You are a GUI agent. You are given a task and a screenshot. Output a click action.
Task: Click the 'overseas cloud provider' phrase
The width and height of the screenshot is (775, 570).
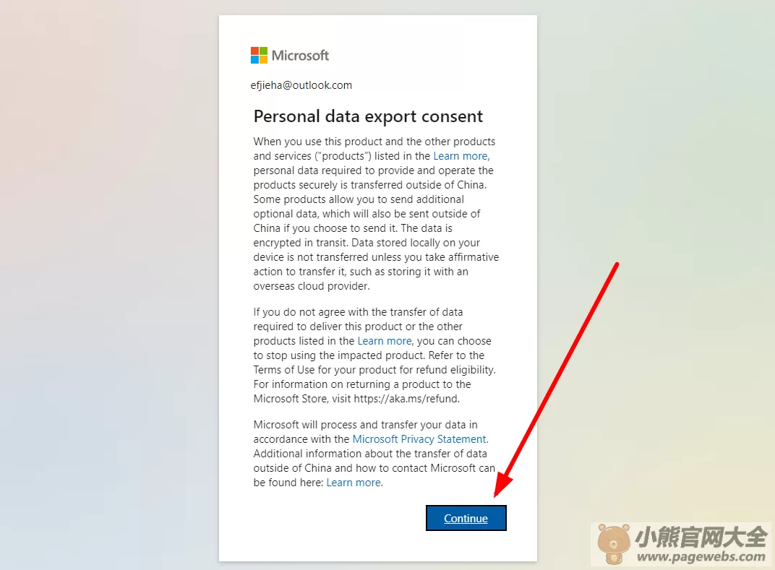(311, 286)
